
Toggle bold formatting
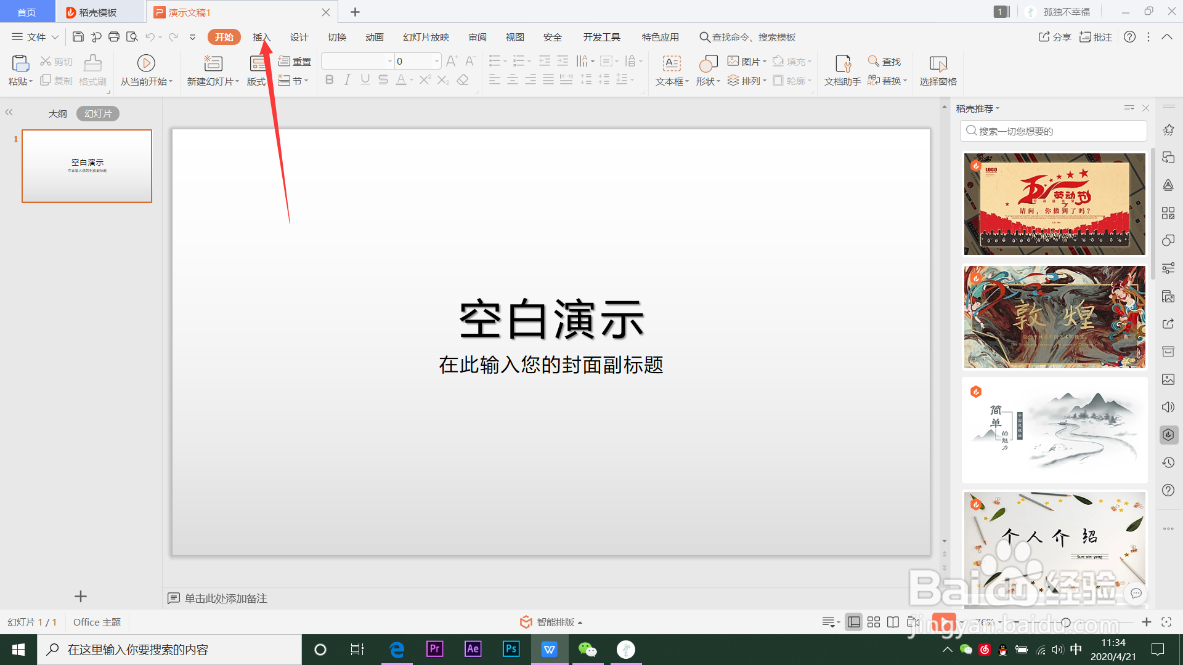coord(329,80)
